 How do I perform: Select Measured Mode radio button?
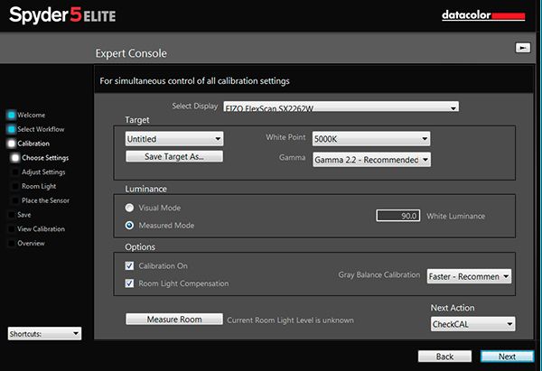[129, 226]
